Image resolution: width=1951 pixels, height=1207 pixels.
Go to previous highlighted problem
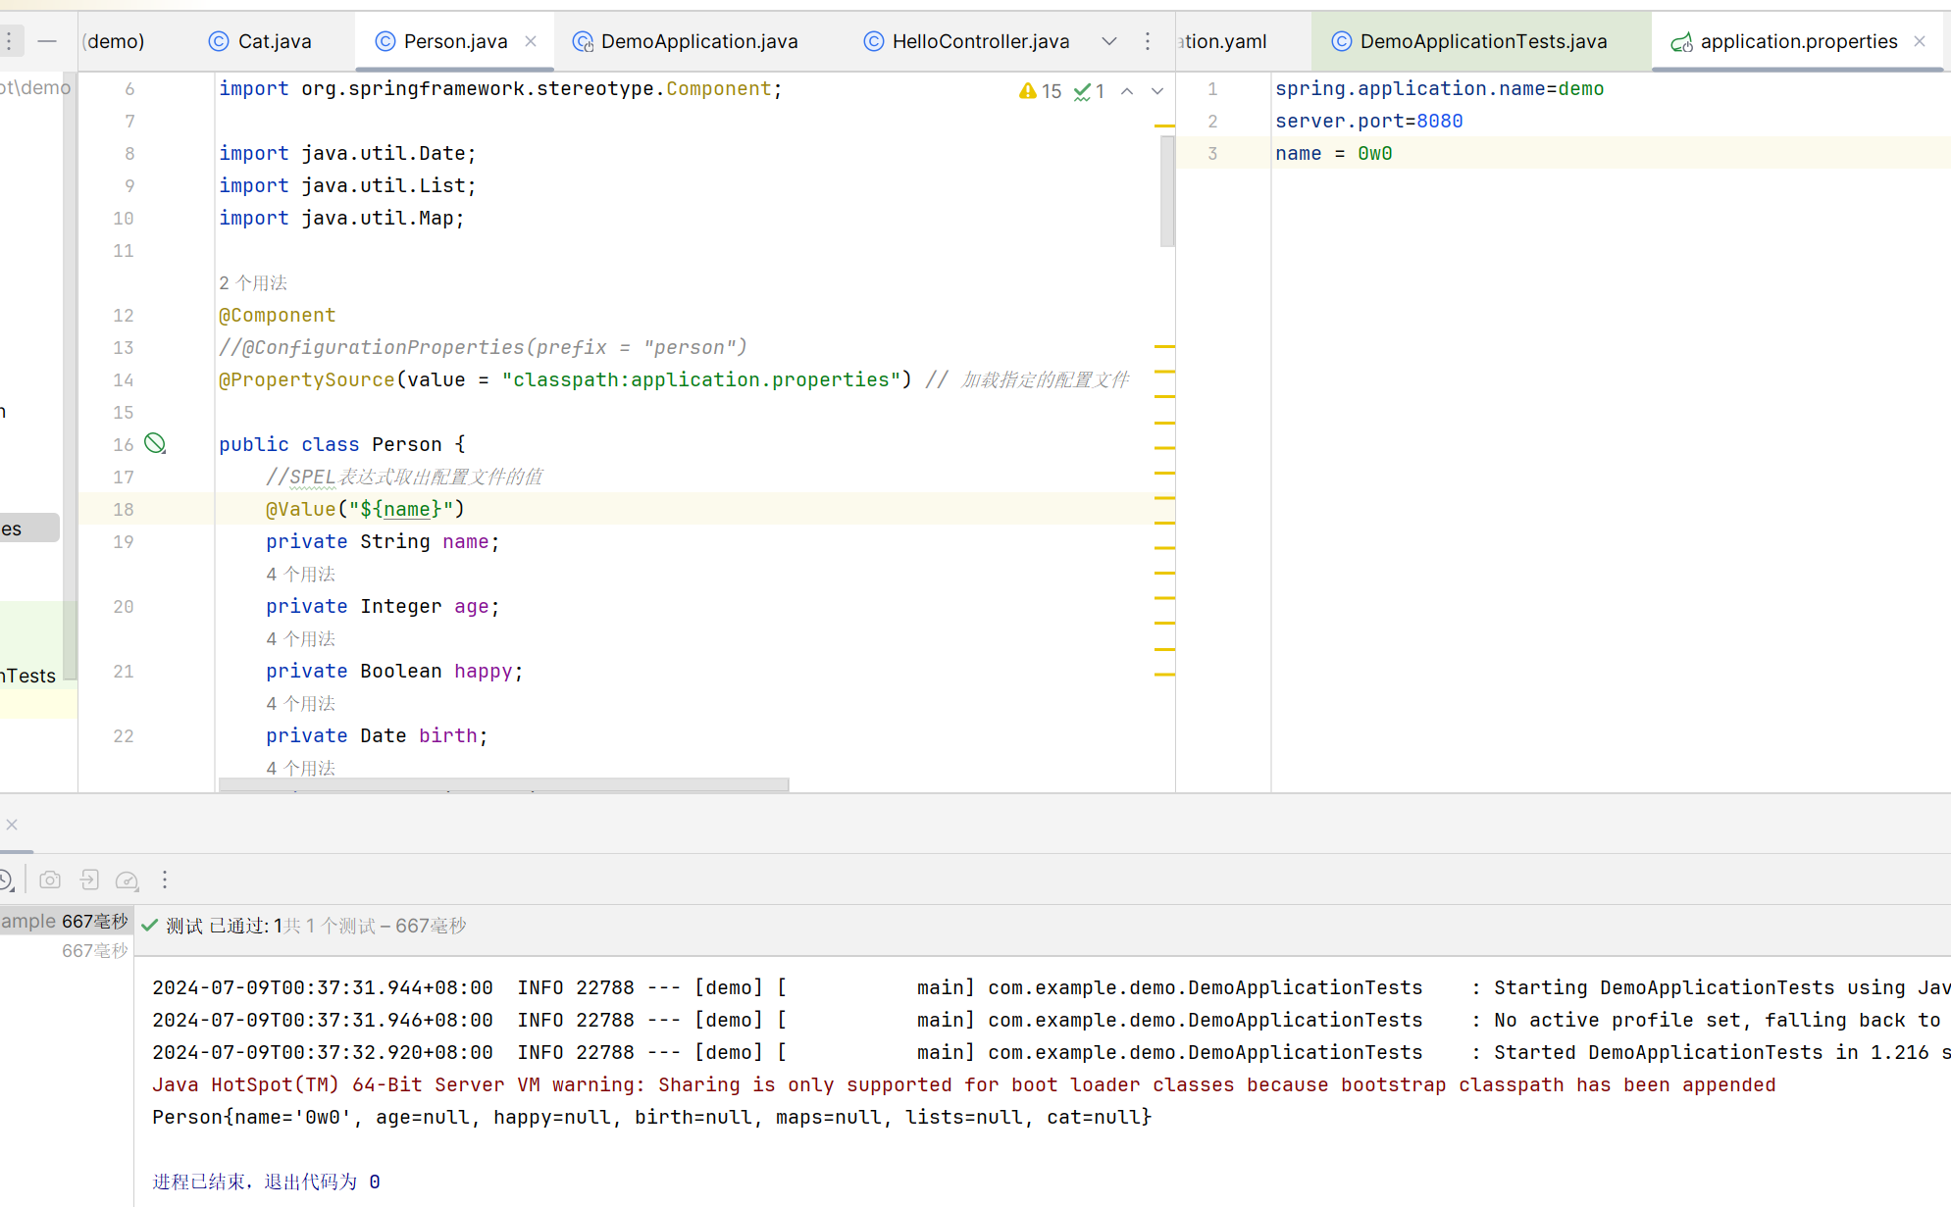[1127, 91]
